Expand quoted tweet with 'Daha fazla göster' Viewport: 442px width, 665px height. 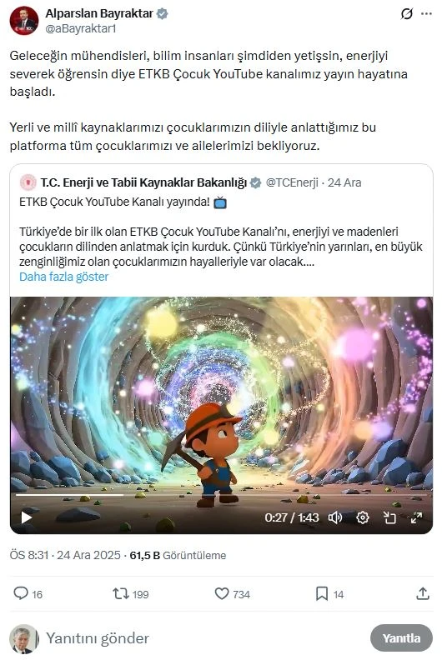coord(63,277)
